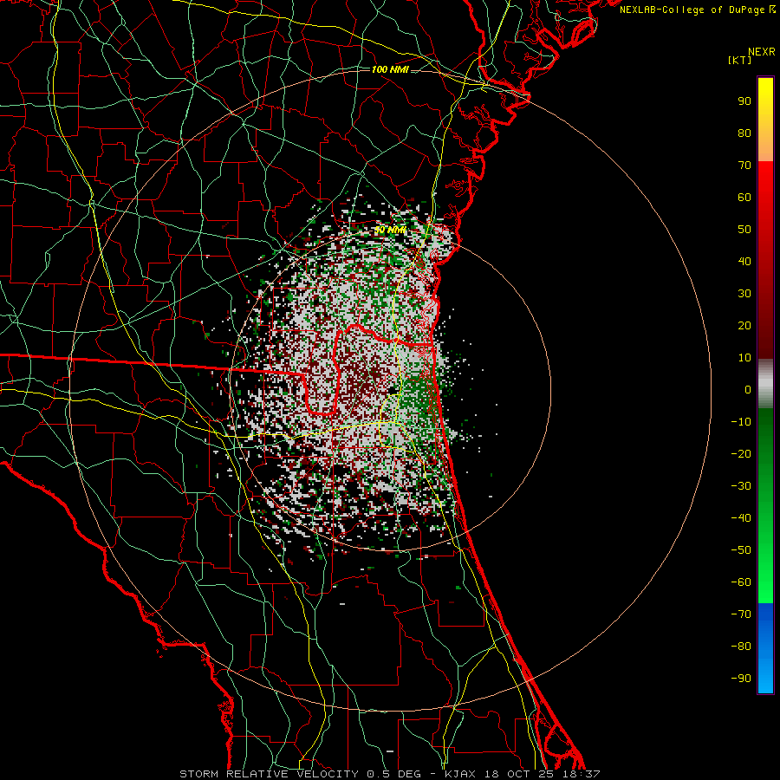Click the blue bottom segment of color bar
This screenshot has width=780, height=780.
pos(765,648)
